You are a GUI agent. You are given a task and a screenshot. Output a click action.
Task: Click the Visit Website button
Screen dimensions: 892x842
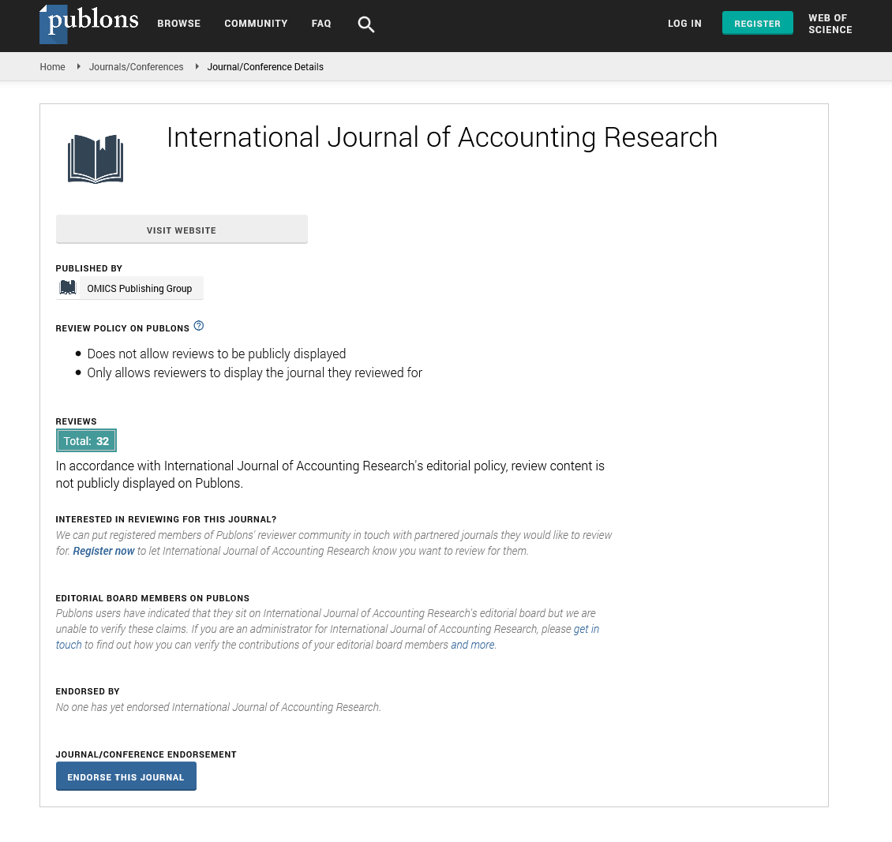tap(182, 229)
